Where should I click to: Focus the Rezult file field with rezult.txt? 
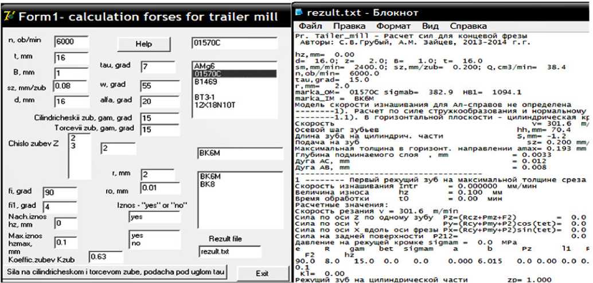tap(229, 251)
